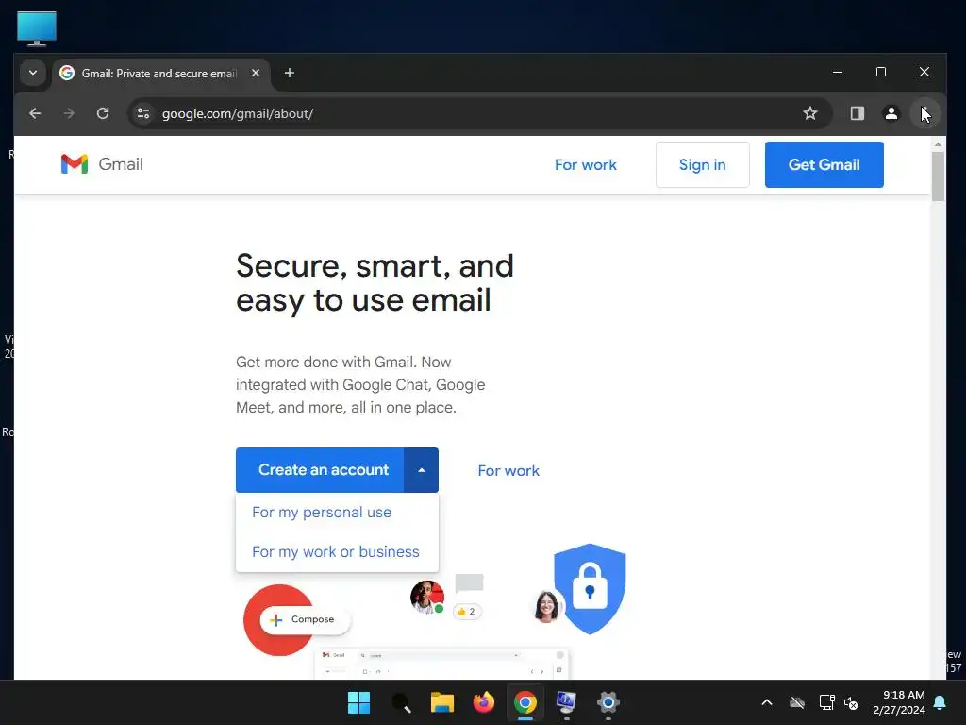Screen dimensions: 966x725
Task: Open the Settings gear in the taskbar
Action: click(x=608, y=702)
